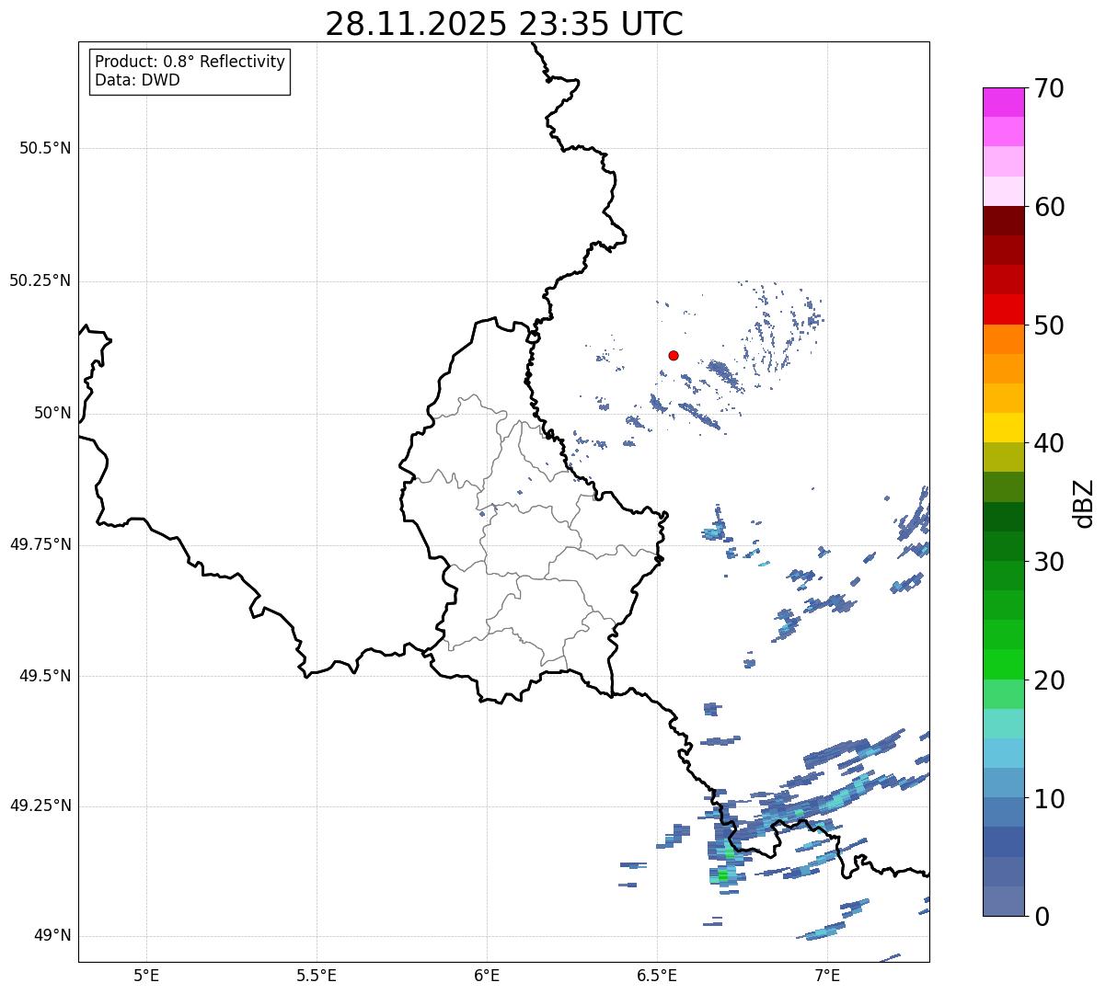The image size is (1106, 994).
Task: Click the "Data: DWD" text
Action: [137, 80]
